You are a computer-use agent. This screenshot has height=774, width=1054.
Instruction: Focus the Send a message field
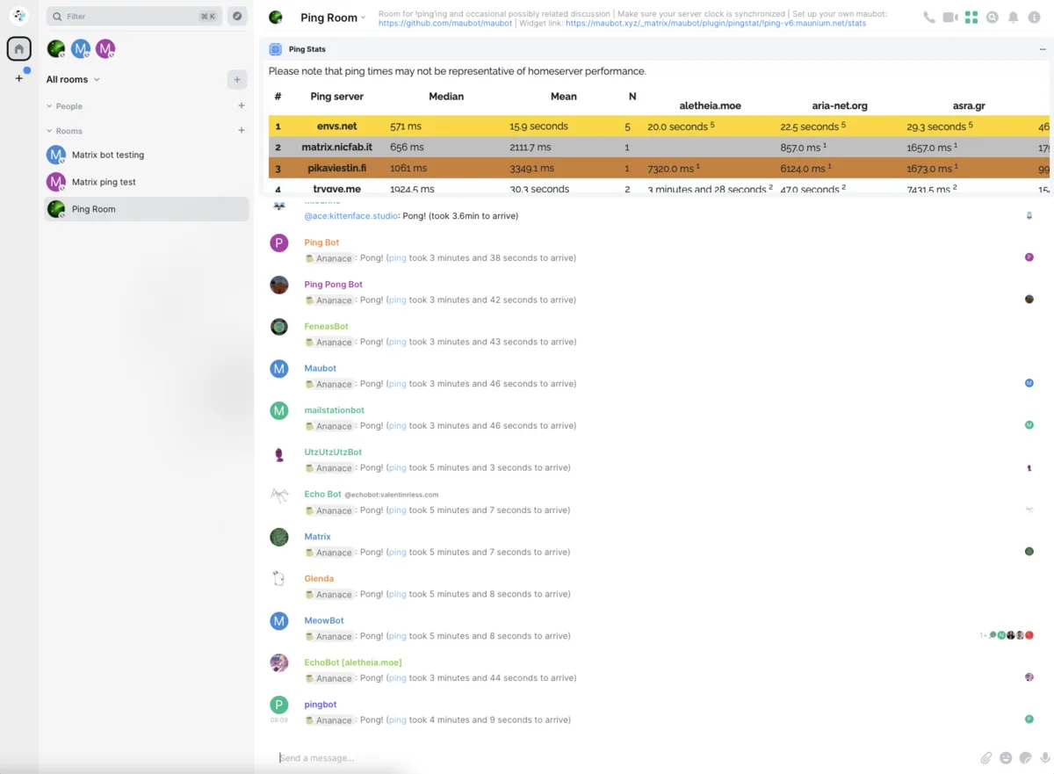click(615, 757)
